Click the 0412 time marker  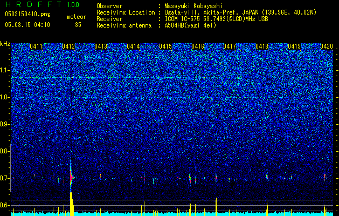point(68,46)
